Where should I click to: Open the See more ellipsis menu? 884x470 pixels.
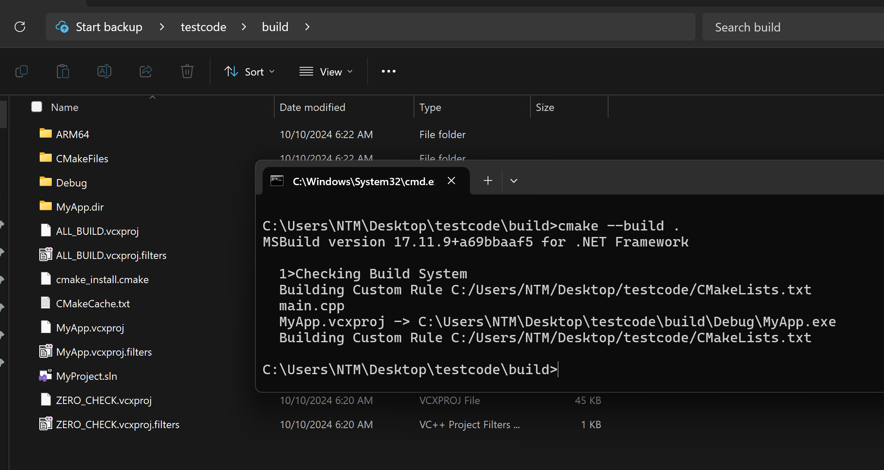coord(388,71)
